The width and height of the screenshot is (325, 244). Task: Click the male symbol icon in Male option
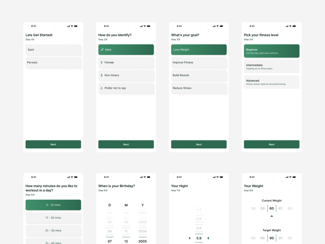click(x=102, y=49)
